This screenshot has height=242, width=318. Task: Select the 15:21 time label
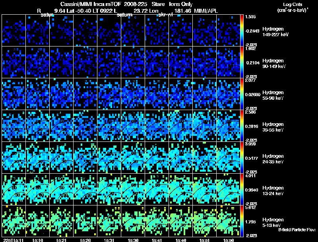point(62,240)
